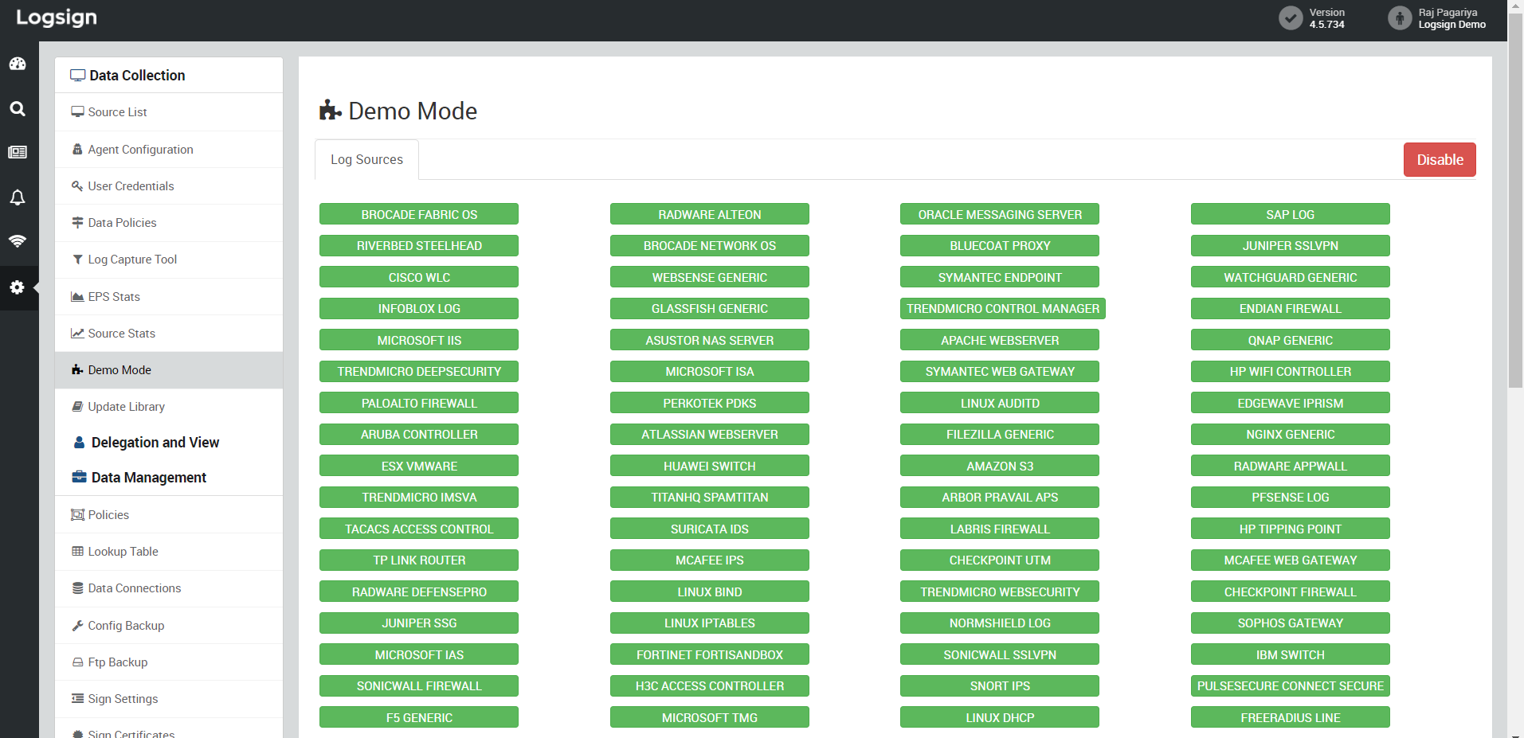Screen dimensions: 1524x738
Task: Click the red Disable button
Action: point(1440,159)
